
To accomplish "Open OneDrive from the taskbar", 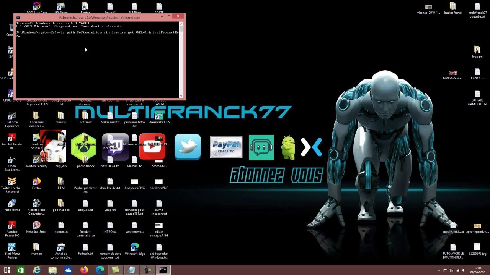I will (68, 270).
